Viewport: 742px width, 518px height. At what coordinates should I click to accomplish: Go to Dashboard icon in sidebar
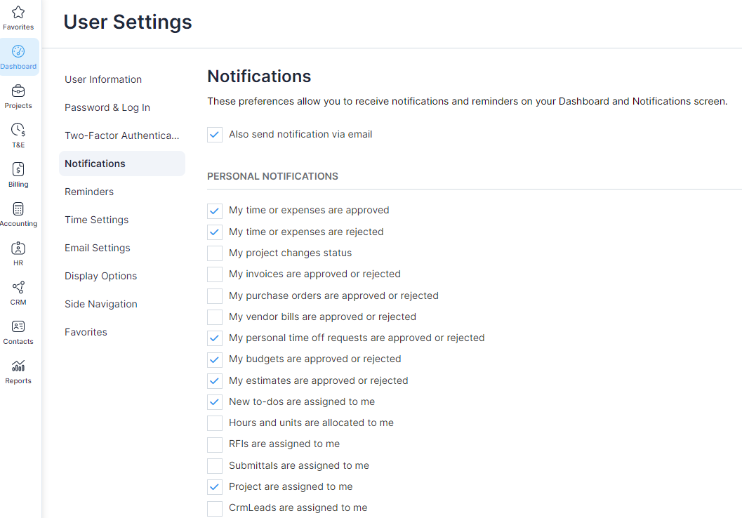tap(18, 51)
